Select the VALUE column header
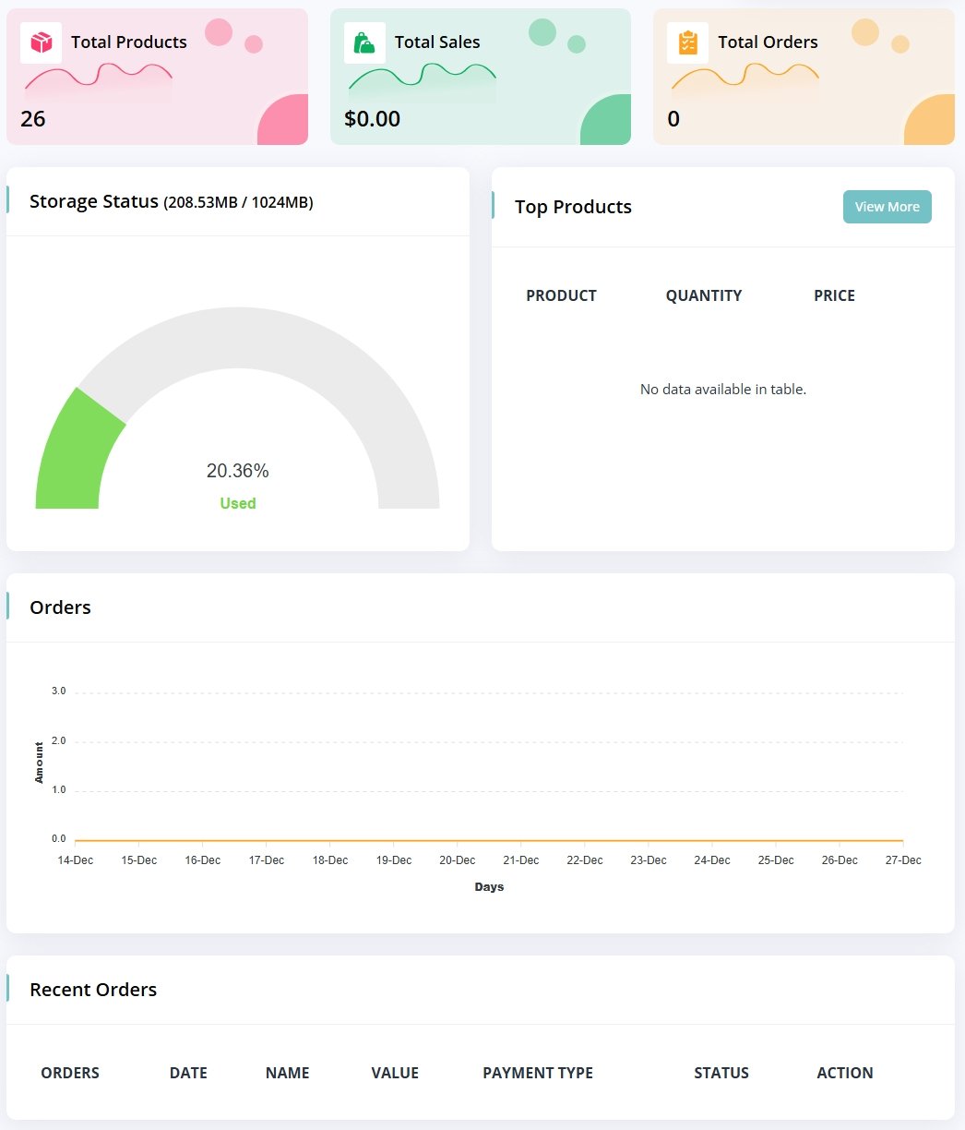 point(395,1073)
